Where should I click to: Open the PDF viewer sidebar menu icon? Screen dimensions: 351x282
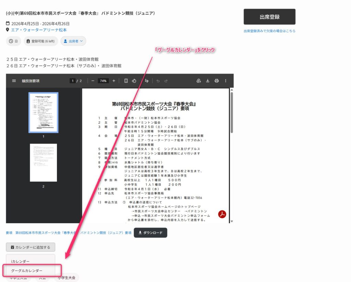(x=14, y=81)
